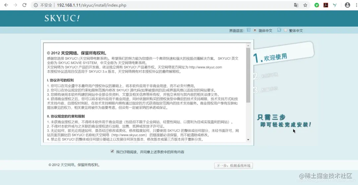358x185 pixels.
Task: Click the heading II. 协议规定的约束和限制
Action: click(x=66, y=116)
